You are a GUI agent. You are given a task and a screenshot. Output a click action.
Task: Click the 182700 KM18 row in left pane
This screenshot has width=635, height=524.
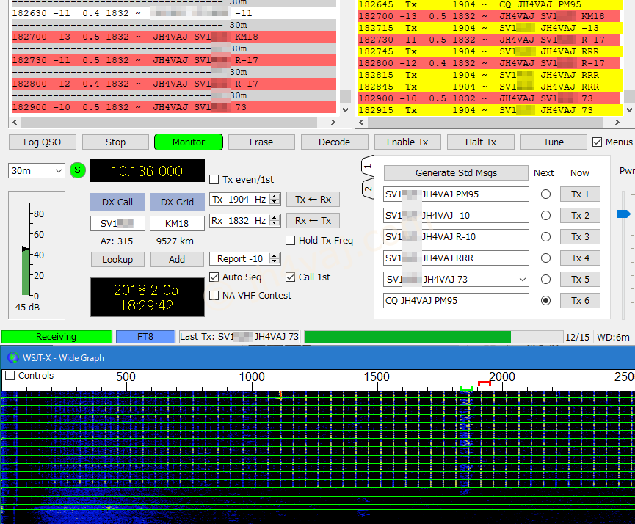coord(174,37)
